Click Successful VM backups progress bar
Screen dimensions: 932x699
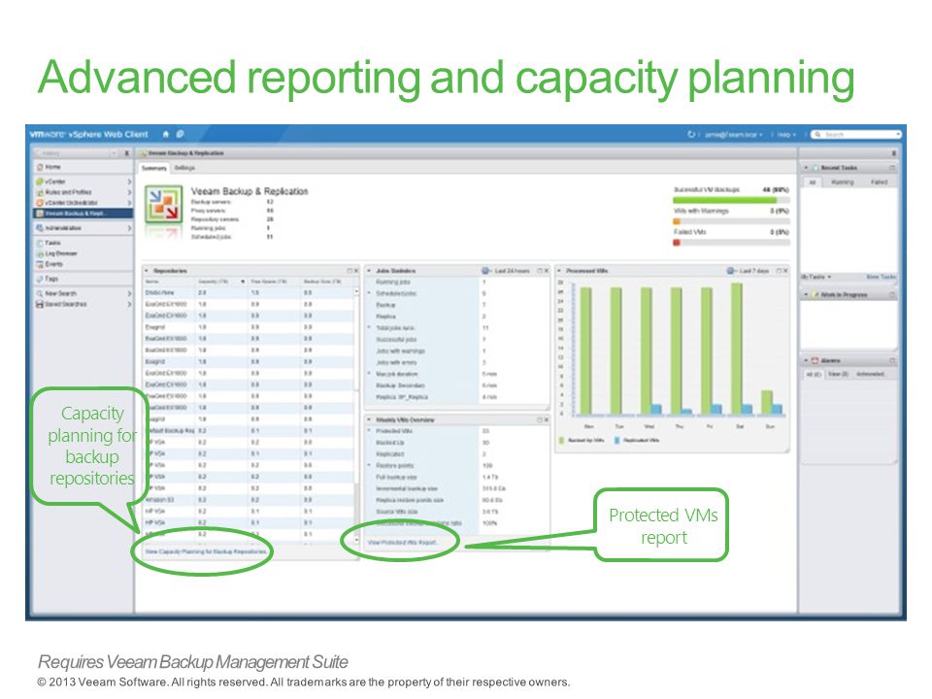pyautogui.click(x=730, y=200)
